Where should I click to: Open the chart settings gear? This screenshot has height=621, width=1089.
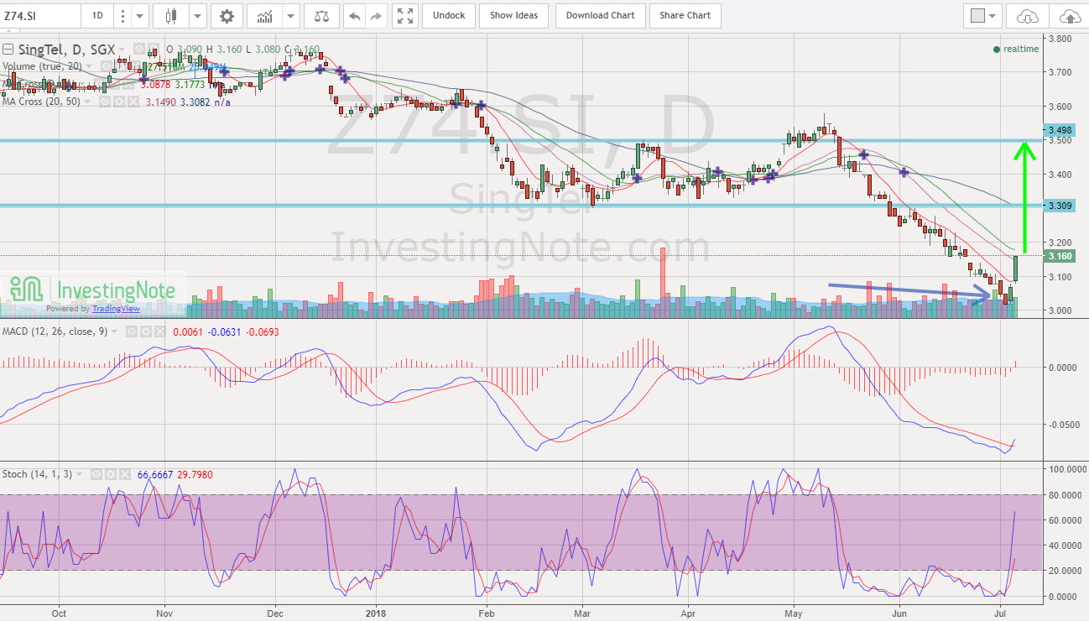[227, 16]
